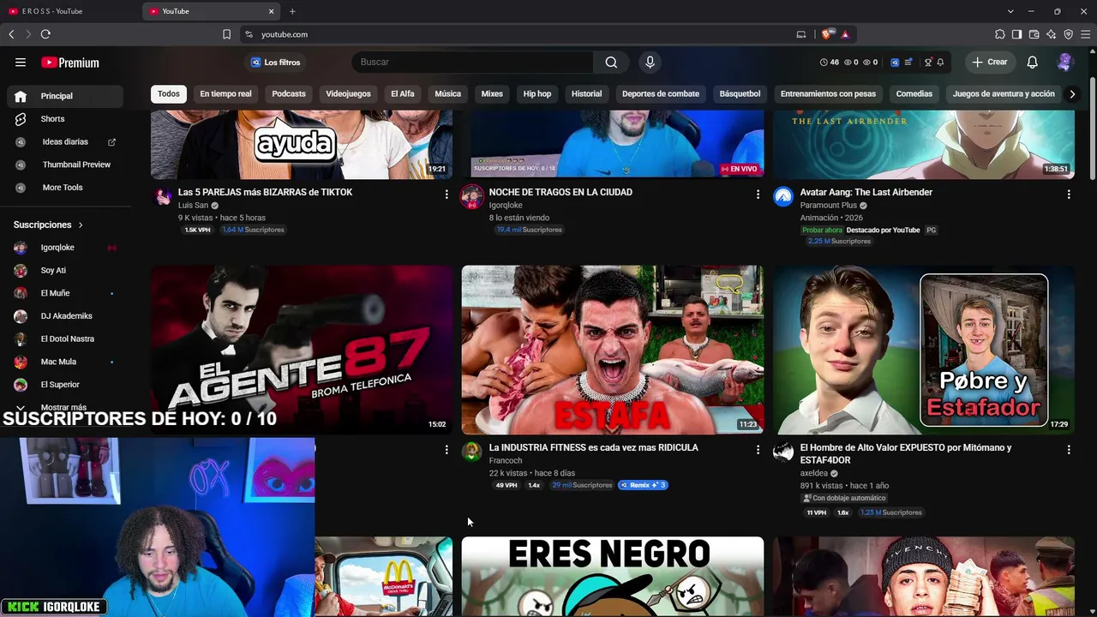1097x617 pixels.
Task: Open options for Avatar Aang video
Action: pyautogui.click(x=1069, y=195)
